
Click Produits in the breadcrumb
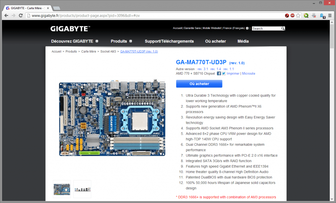point(71,51)
